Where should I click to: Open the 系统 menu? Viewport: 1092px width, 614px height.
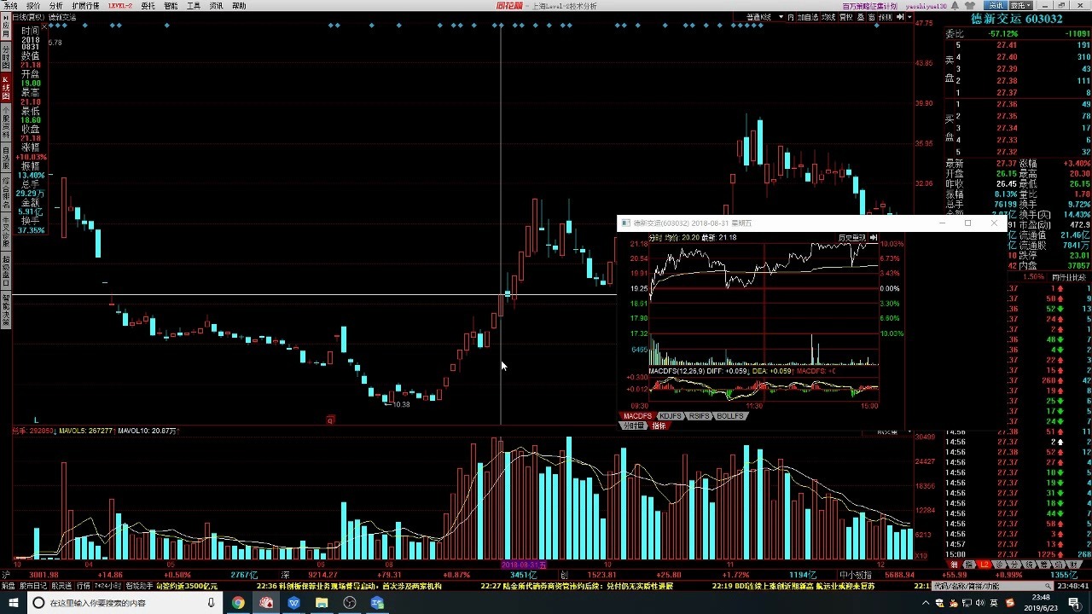point(9,5)
